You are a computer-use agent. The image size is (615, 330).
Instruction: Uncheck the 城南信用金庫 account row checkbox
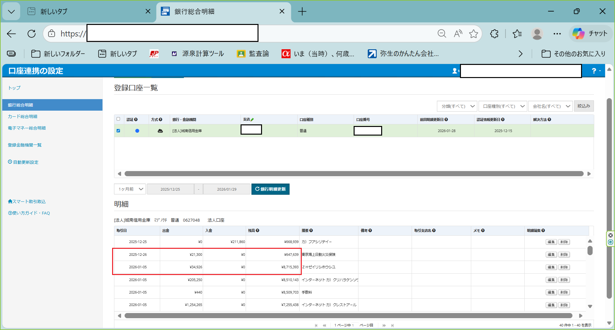(x=118, y=131)
